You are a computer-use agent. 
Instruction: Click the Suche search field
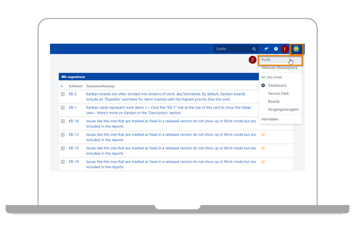pos(232,49)
